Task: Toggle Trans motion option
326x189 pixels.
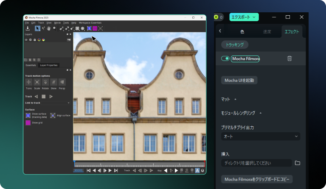Action: tap(29, 82)
